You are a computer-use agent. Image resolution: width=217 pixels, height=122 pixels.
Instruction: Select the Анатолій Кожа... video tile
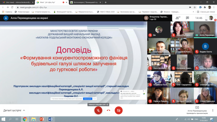[159, 46]
